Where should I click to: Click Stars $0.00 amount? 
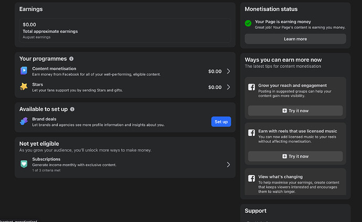point(215,87)
